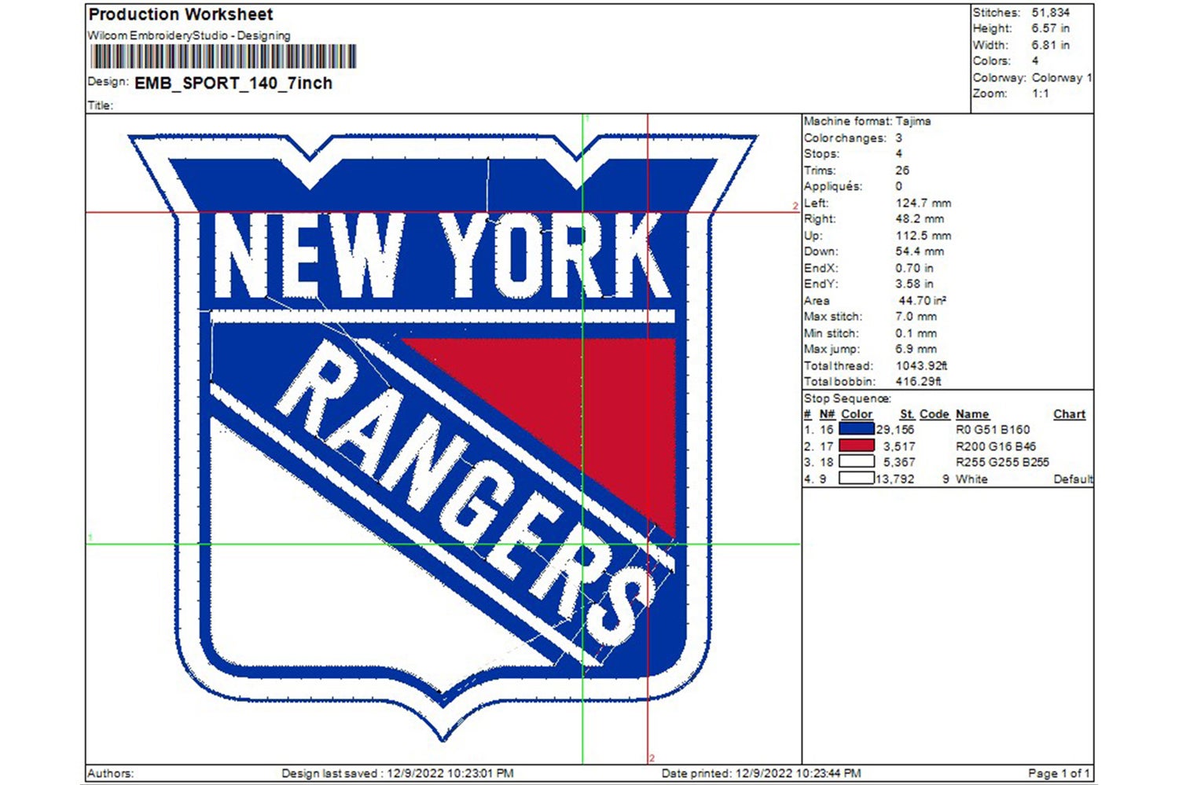
Task: Select the red thread swatch for stop 2
Action: [x=856, y=446]
